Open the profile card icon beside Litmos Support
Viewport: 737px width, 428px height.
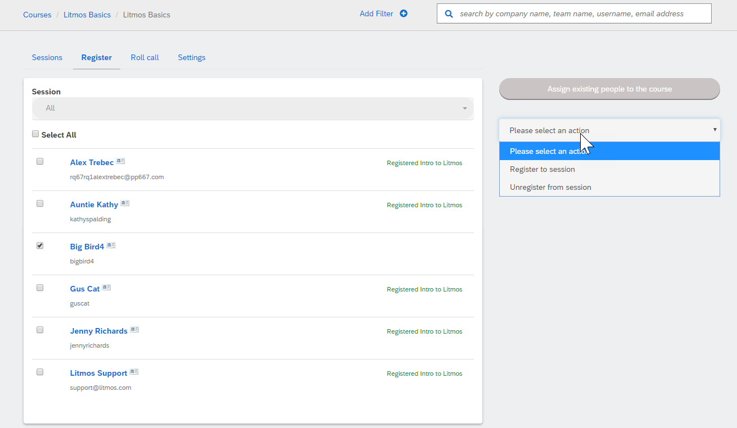click(x=134, y=372)
